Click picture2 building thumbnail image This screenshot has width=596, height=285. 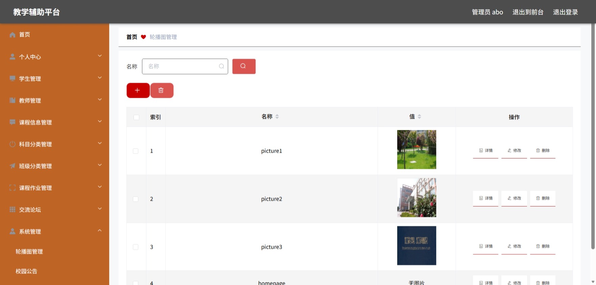(x=416, y=198)
